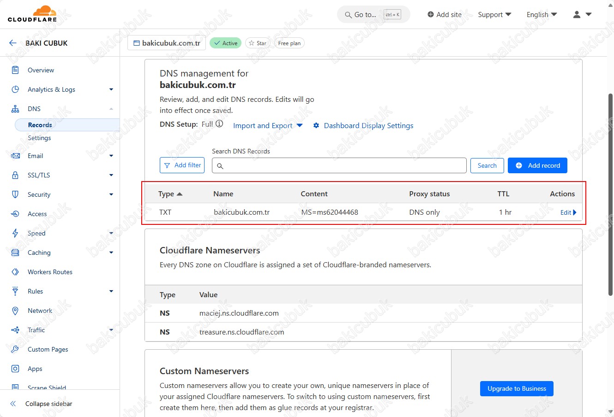Image resolution: width=614 pixels, height=417 pixels.
Task: Click Upgrade to Business button
Action: (x=517, y=388)
